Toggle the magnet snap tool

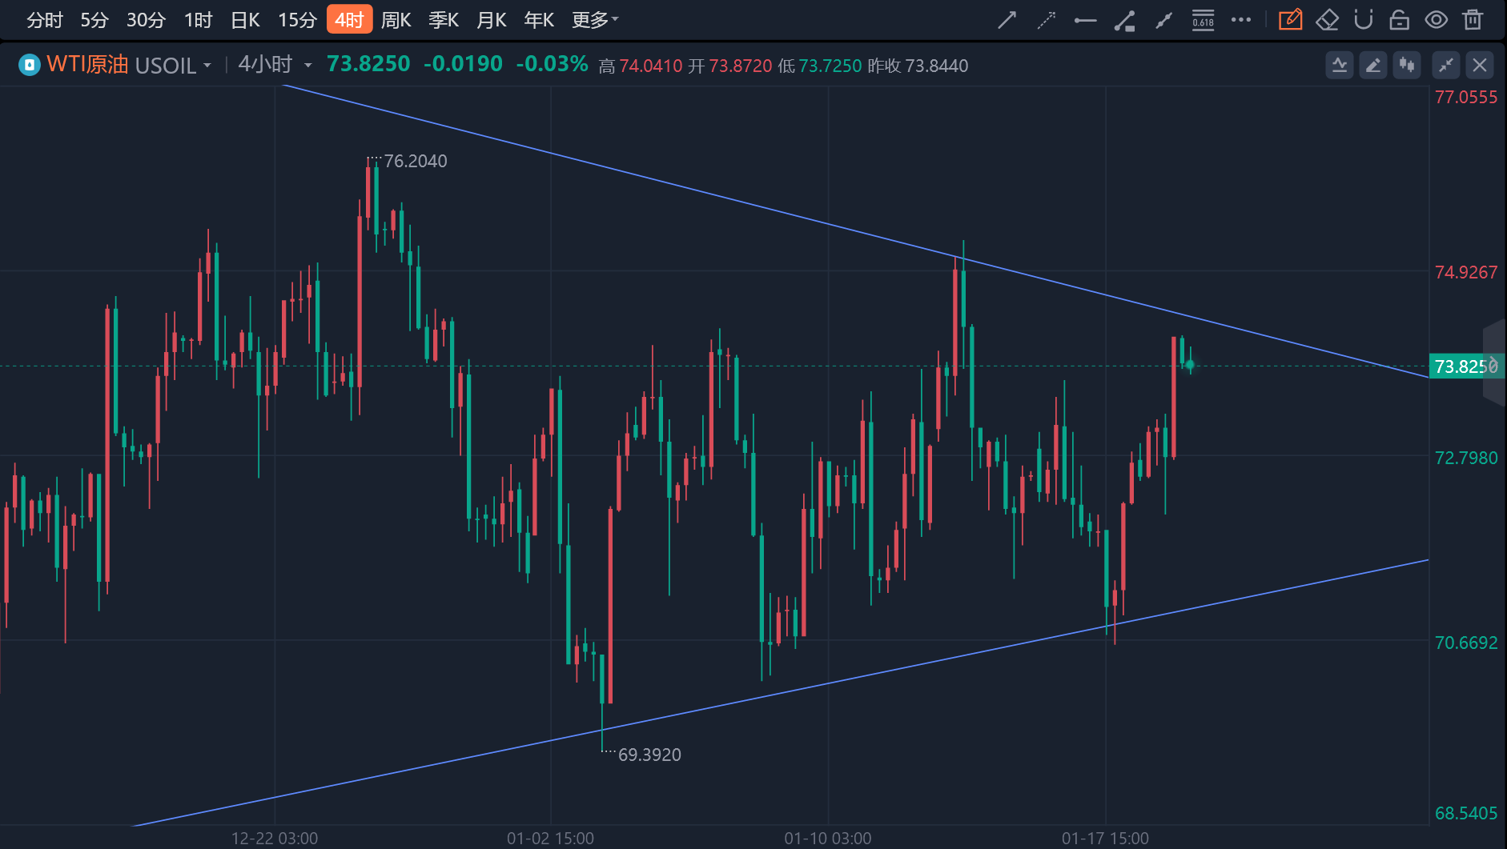click(x=1363, y=20)
